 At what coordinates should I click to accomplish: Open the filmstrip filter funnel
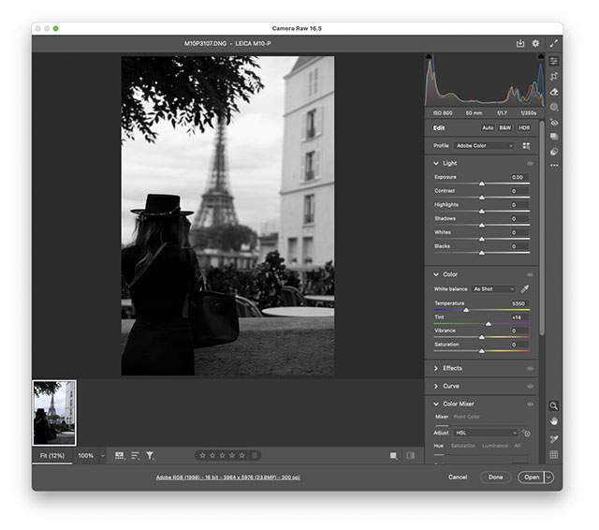coord(150,455)
